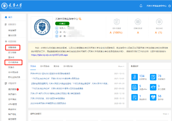The image size is (172, 121).
Task: Open offer管理 in the sidebar
Action: [12, 104]
